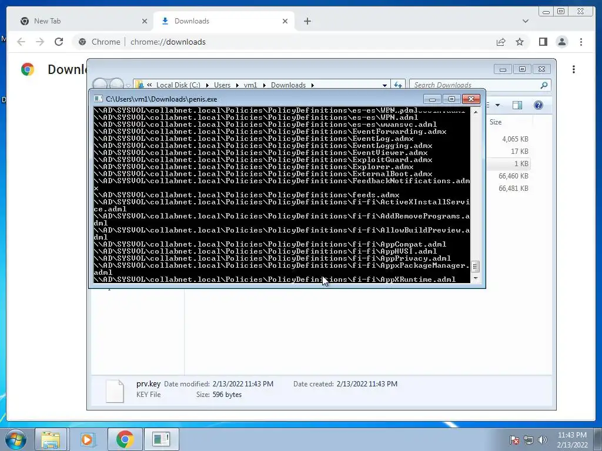602x451 pixels.
Task: Click prv.key date created value
Action: 367,384
